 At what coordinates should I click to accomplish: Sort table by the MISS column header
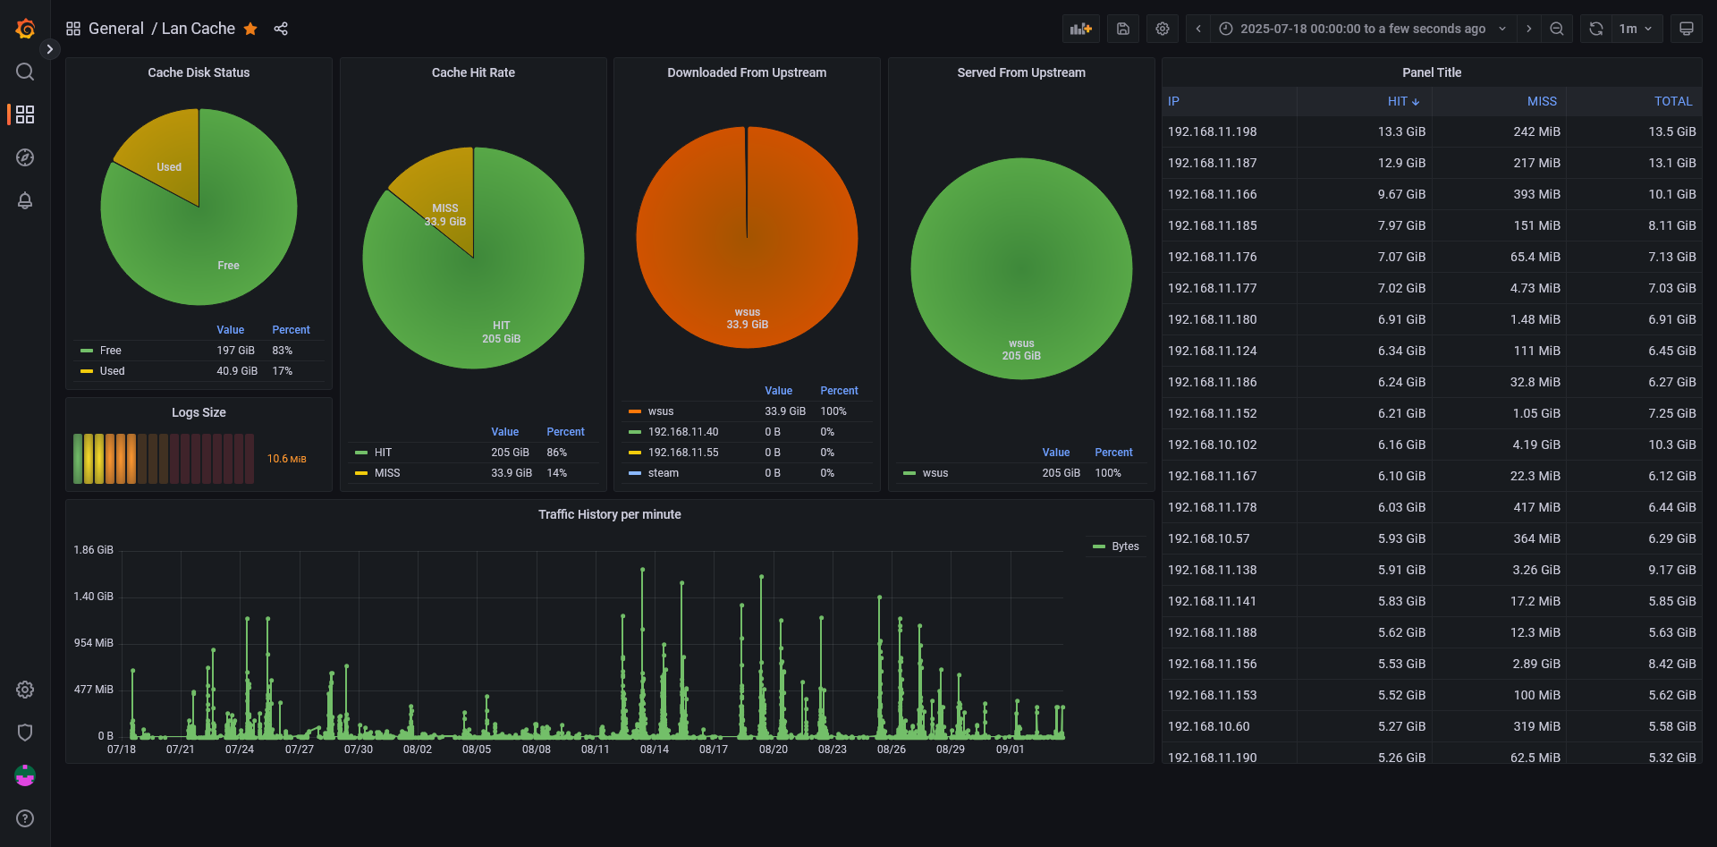[1541, 101]
